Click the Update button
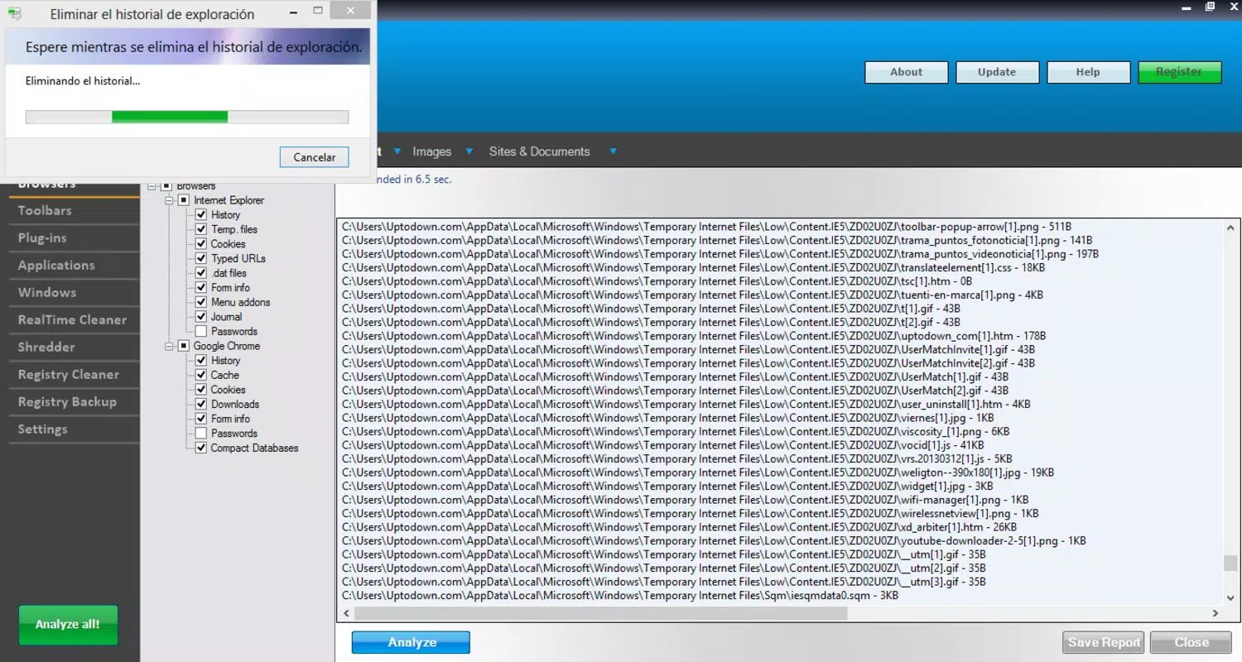 (997, 72)
